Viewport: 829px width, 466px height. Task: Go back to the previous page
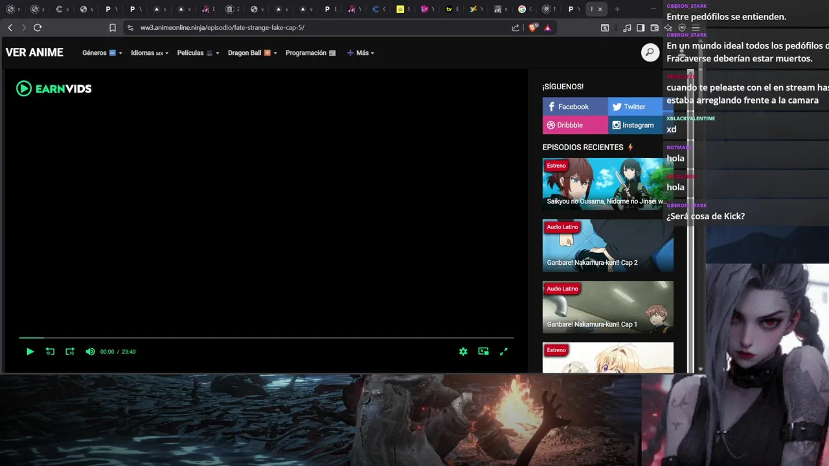click(x=10, y=28)
